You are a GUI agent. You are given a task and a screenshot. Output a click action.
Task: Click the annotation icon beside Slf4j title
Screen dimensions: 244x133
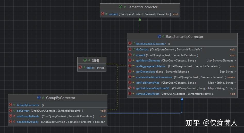85,60
